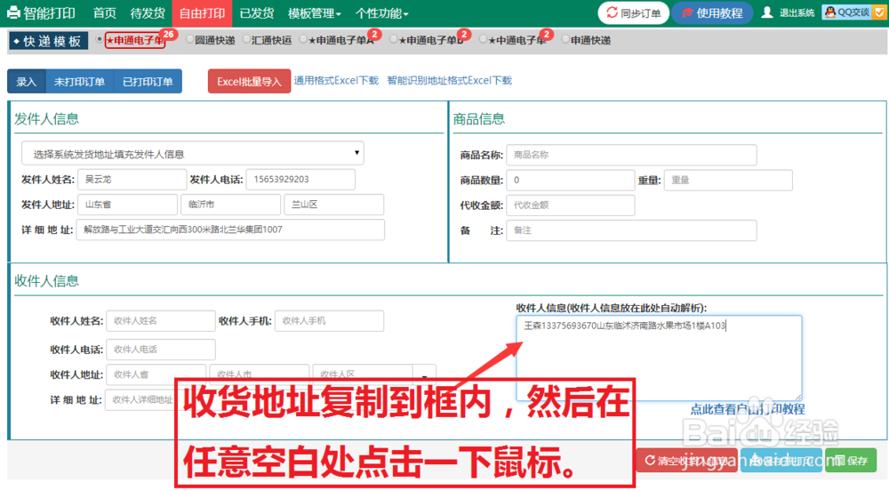The height and width of the screenshot is (491, 889).
Task: Click the 收件人手机 input field
Action: pyautogui.click(x=329, y=321)
